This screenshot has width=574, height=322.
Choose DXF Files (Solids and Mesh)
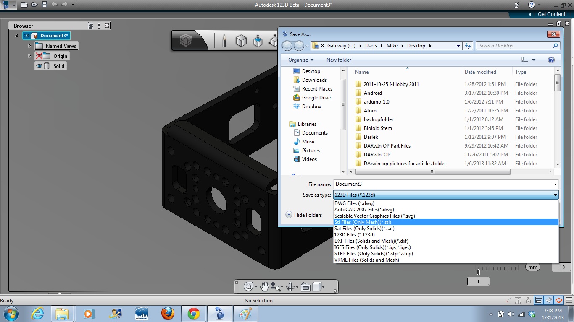pyautogui.click(x=446, y=241)
